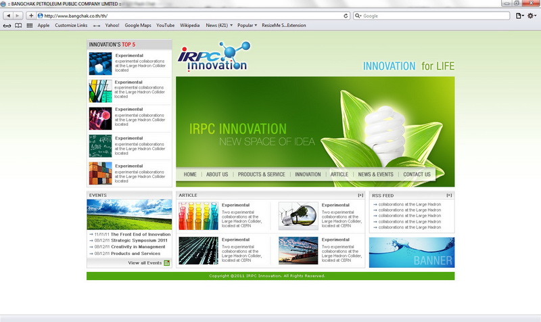The height and width of the screenshot is (322, 541).
Task: Open the News (421) bookmark dropdown
Action: point(219,25)
